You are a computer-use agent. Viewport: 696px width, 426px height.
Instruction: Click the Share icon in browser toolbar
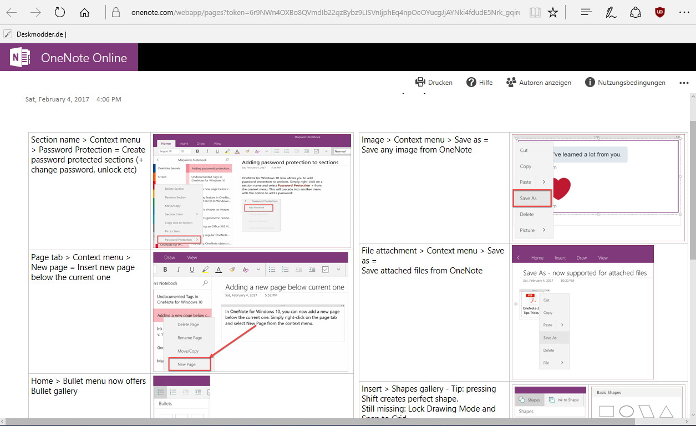[636, 12]
